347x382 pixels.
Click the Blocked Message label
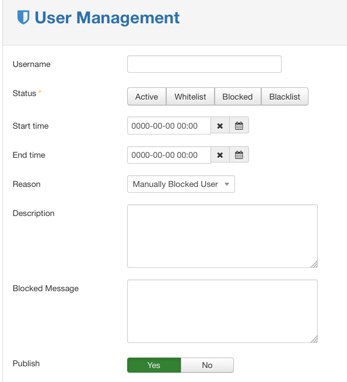[45, 288]
